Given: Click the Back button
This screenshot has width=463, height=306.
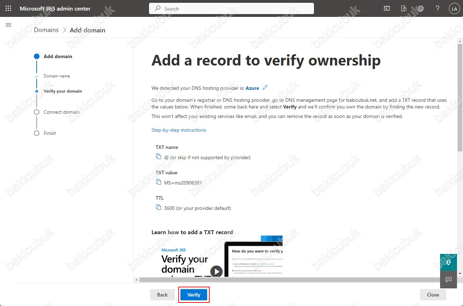Looking at the screenshot, I should [162, 295].
